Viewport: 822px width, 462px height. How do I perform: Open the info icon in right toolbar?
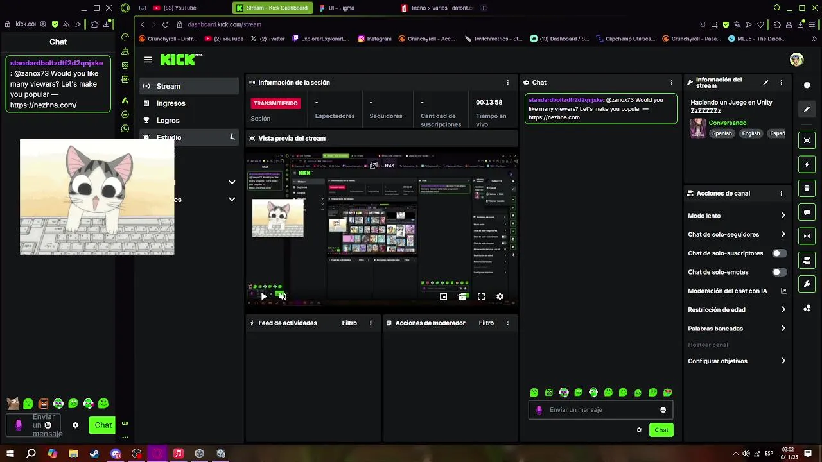807,85
